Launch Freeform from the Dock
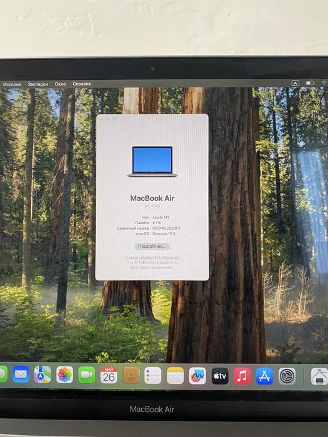The width and height of the screenshot is (328, 437). tap(197, 376)
